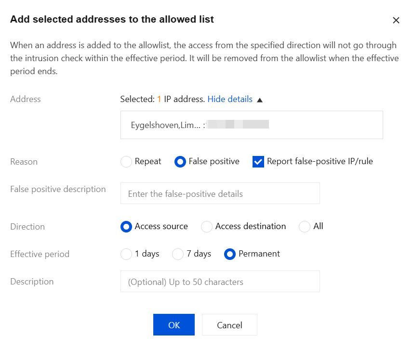The width and height of the screenshot is (414, 348).
Task: Uncheck Report false-positive IP/rule
Action: coord(258,162)
